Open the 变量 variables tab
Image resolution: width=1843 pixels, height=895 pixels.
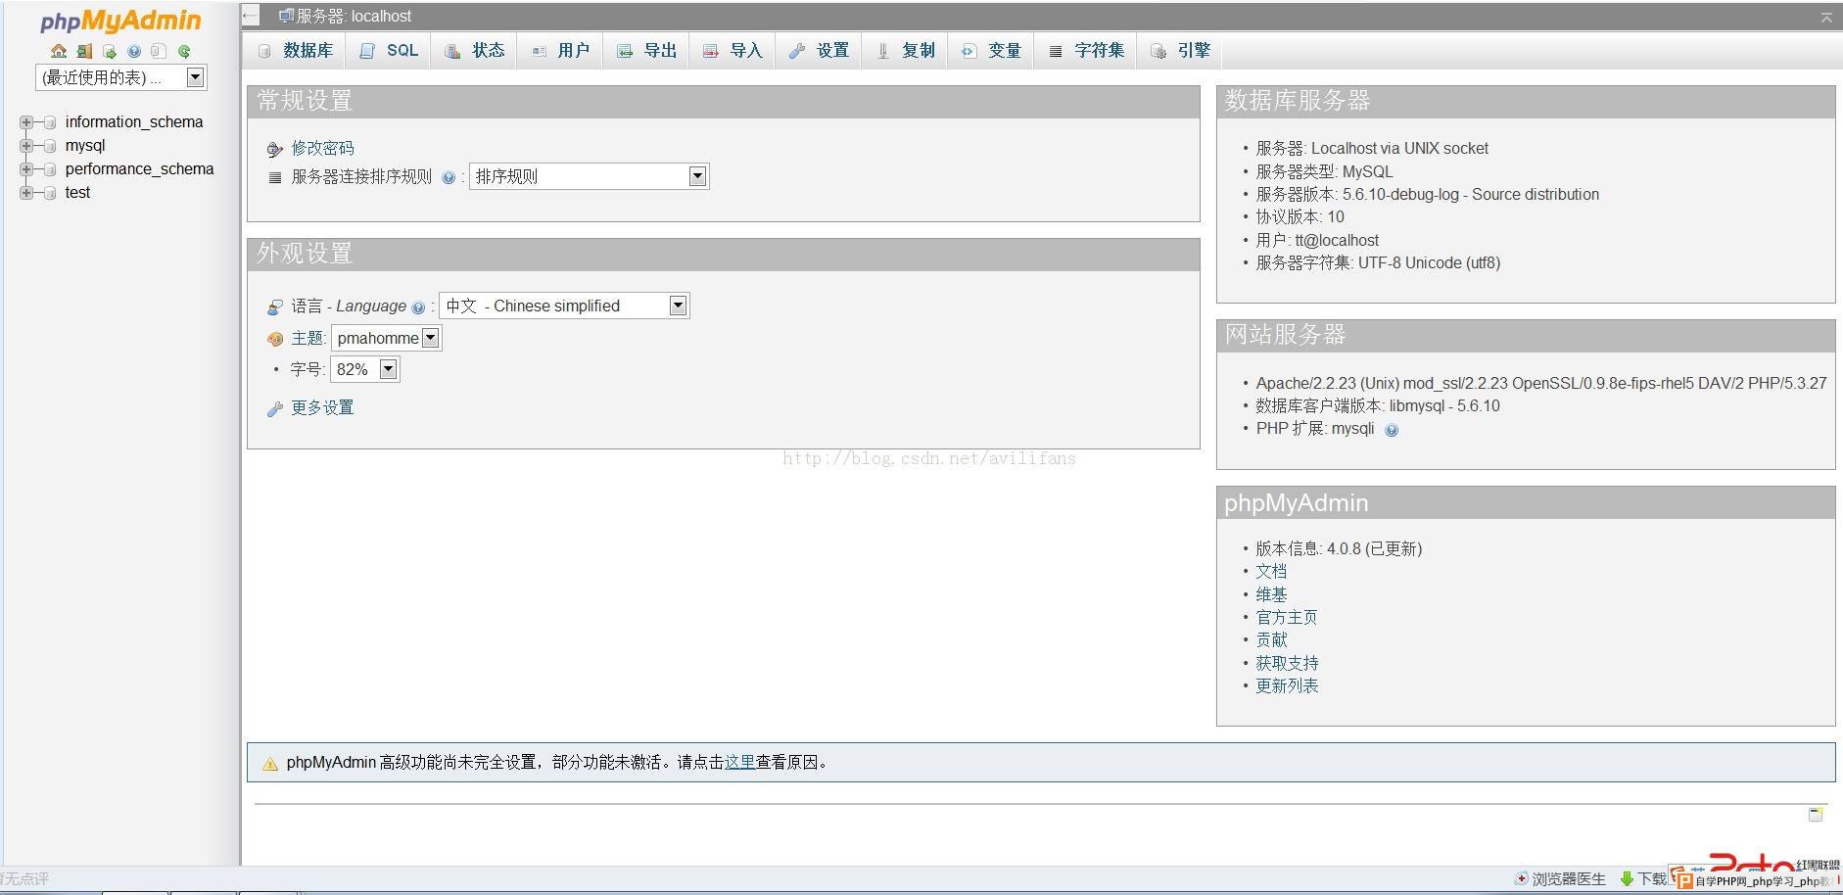992,51
